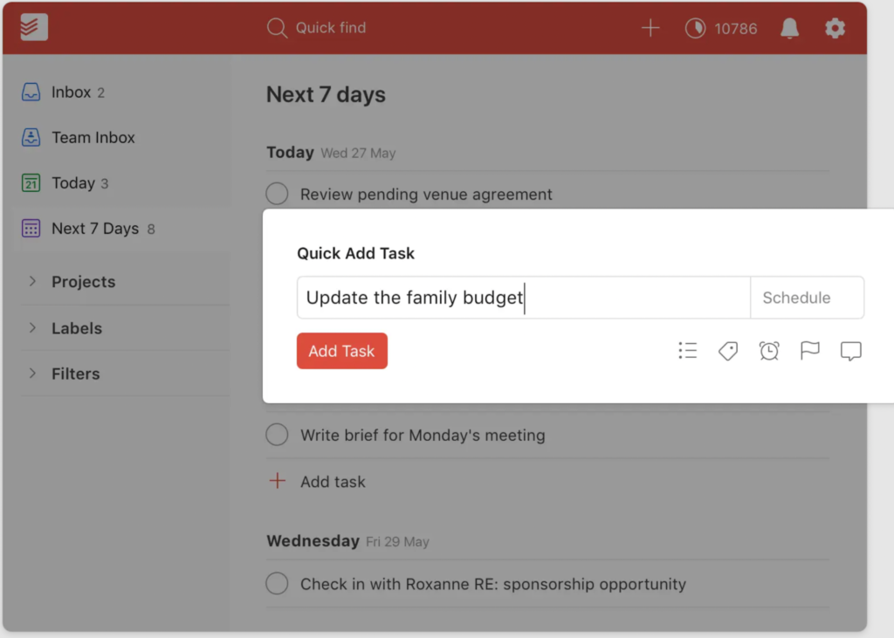Open the Schedule picker
The image size is (894, 638).
(x=805, y=297)
